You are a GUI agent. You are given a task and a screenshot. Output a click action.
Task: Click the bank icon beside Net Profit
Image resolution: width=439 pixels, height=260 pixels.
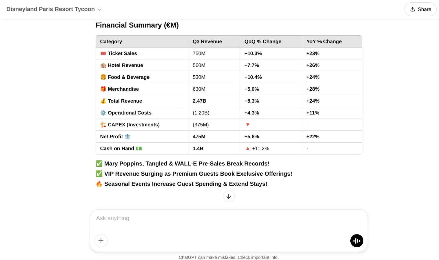[x=127, y=137]
